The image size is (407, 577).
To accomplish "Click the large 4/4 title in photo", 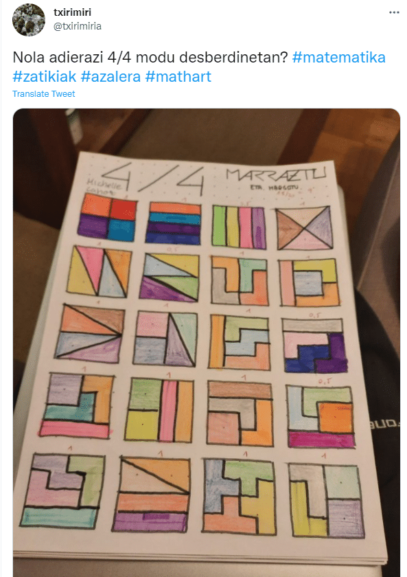I will pos(152,179).
